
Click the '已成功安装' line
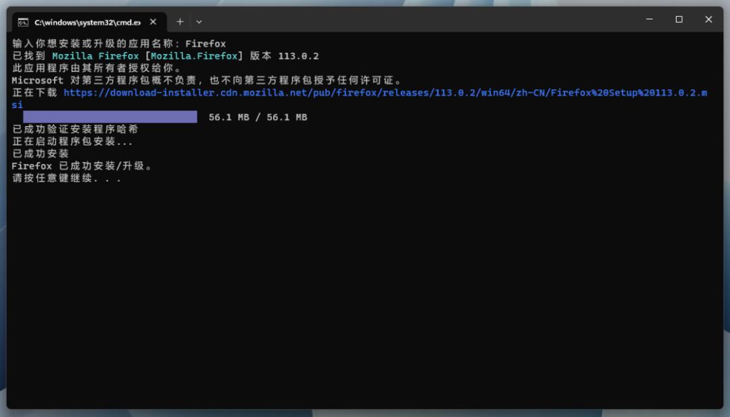point(41,153)
